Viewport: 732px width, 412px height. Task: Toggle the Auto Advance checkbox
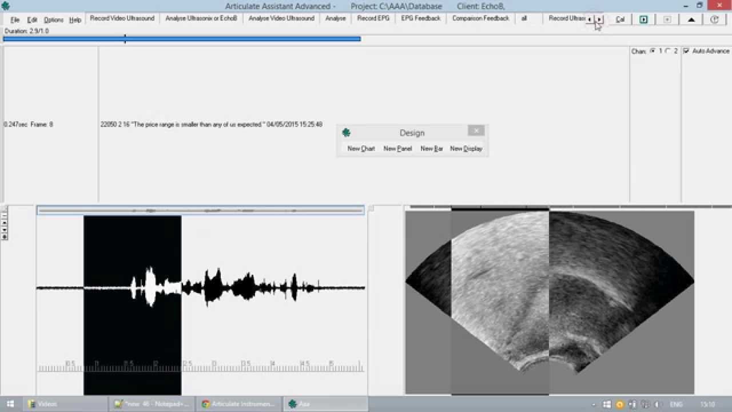(x=686, y=51)
